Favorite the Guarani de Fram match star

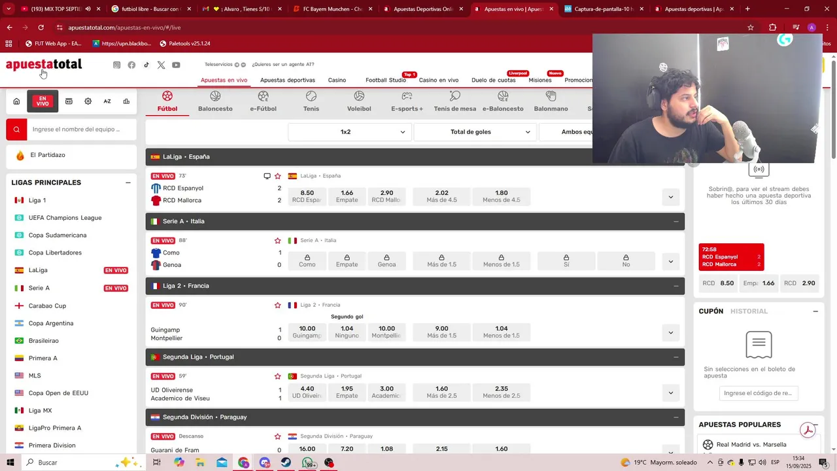tap(278, 436)
